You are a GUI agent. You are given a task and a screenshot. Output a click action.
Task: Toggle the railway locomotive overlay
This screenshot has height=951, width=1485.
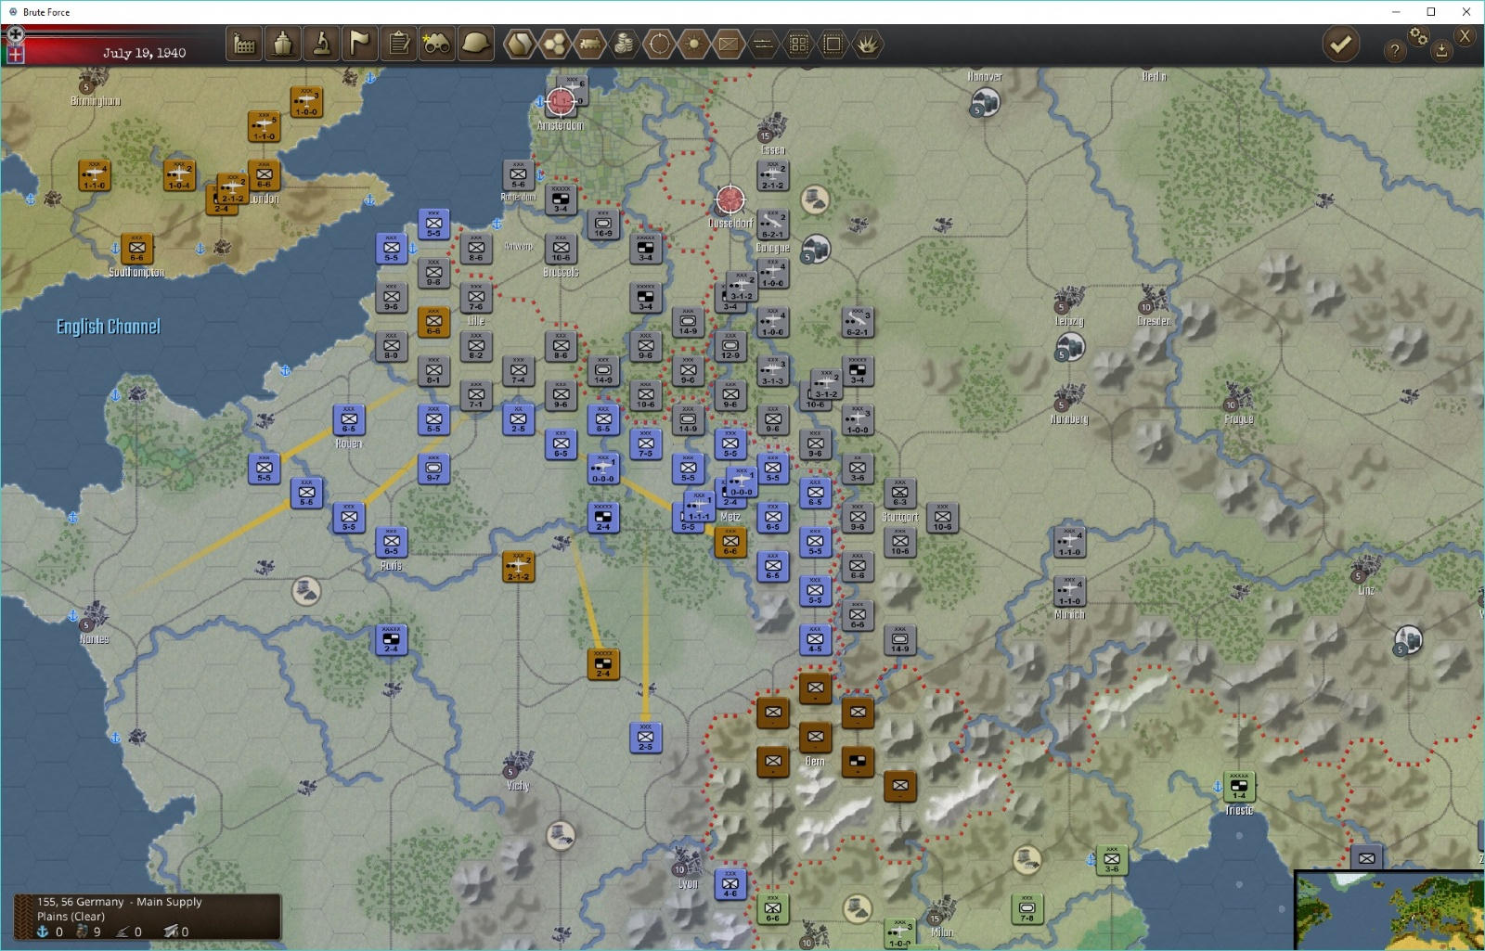coord(590,44)
